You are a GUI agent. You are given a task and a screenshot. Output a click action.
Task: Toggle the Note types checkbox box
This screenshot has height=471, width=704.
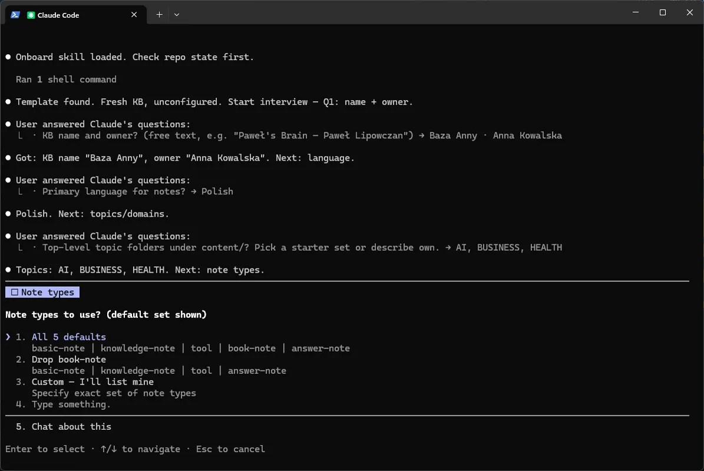(14, 293)
